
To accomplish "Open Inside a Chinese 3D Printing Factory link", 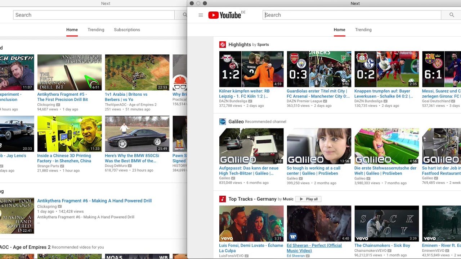I will pyautogui.click(x=64, y=158).
